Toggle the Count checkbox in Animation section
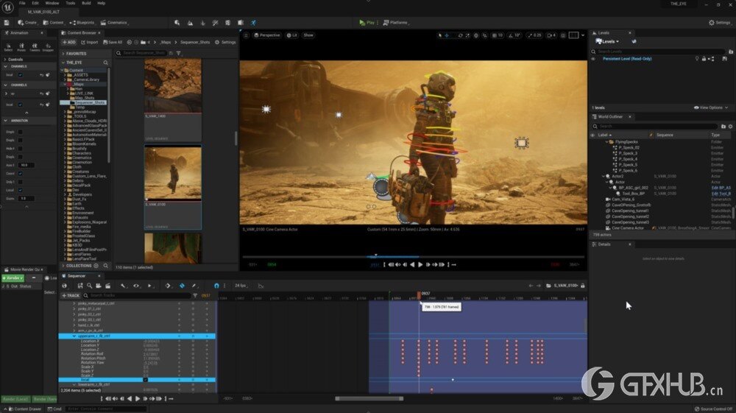Viewport: 736px width, 413px height. [x=20, y=174]
